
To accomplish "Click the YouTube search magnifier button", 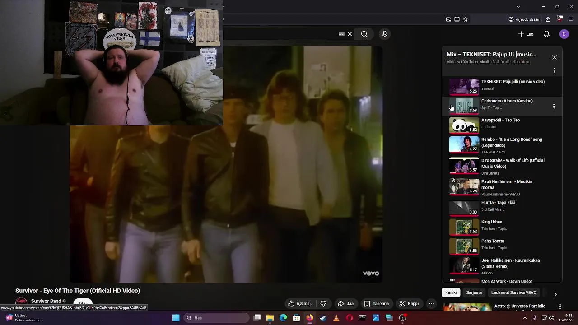I will point(364,34).
